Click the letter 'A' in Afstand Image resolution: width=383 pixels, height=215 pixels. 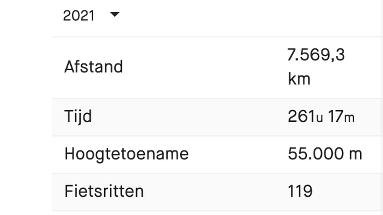tap(70, 67)
